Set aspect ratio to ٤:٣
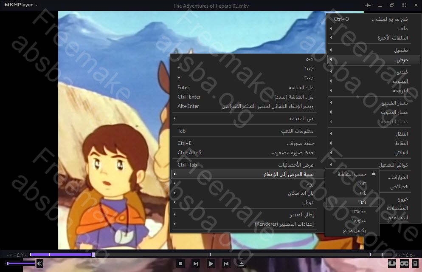Image resolution: width=422 pixels, height=272 pixels. point(352,184)
